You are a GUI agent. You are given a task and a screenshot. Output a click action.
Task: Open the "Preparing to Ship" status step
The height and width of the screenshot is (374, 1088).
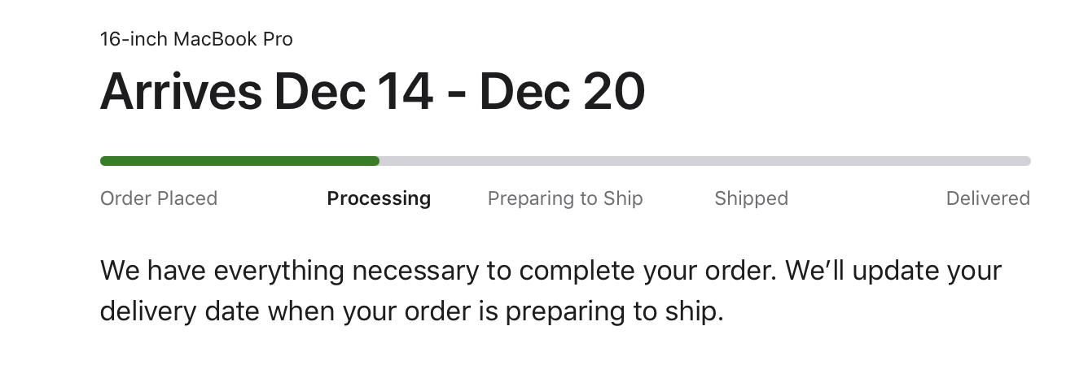tap(565, 198)
